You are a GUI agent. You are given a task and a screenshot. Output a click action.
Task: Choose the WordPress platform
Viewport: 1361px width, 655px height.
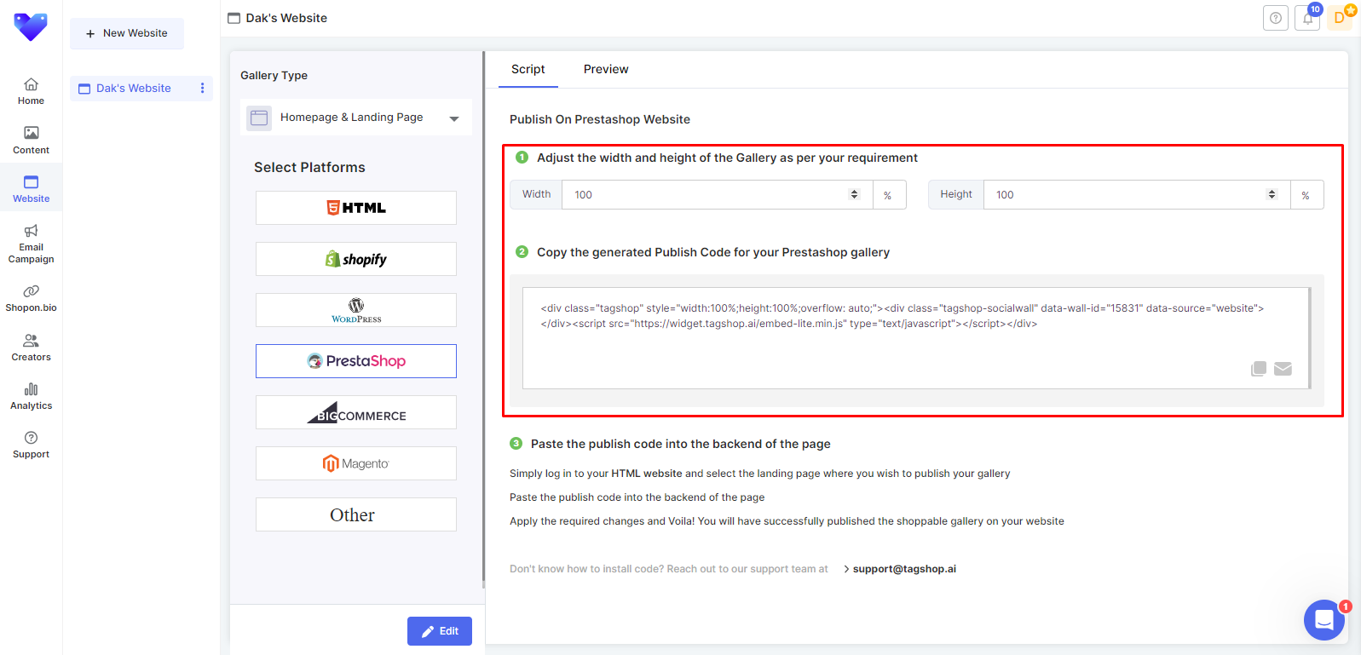[356, 310]
